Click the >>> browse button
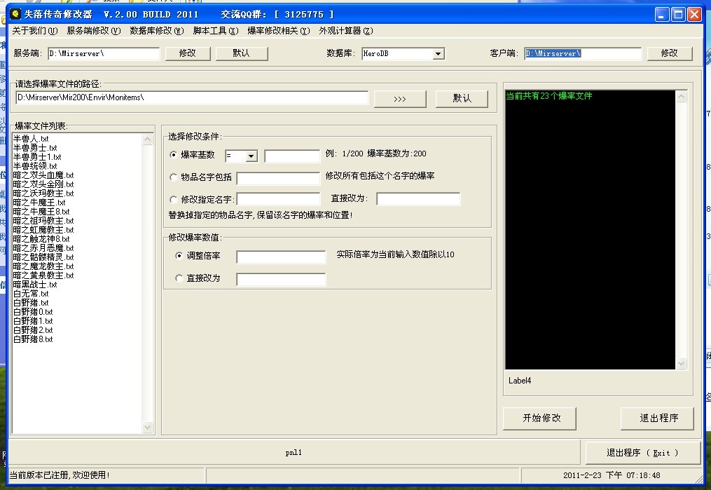711x490 pixels. click(x=399, y=98)
